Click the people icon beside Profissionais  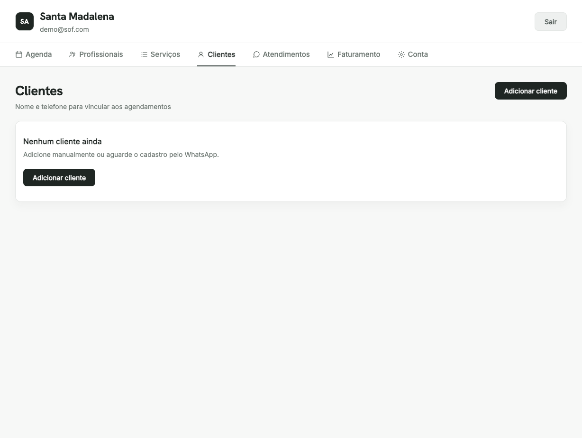(73, 55)
